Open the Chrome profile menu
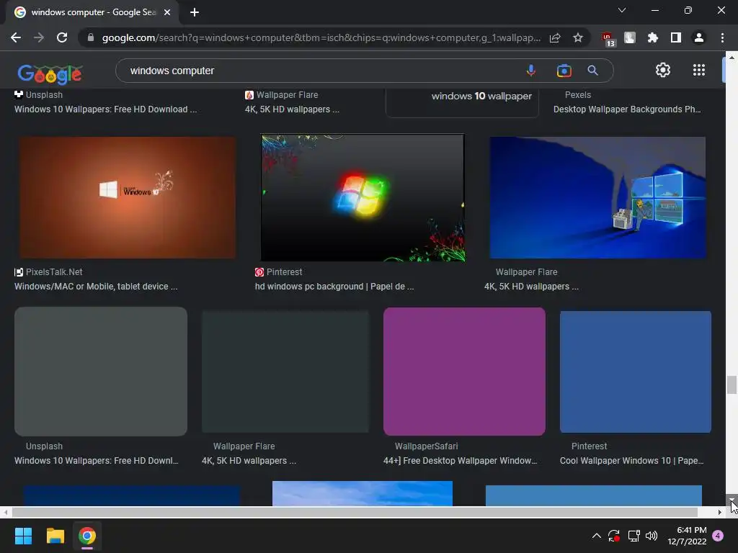Image resolution: width=738 pixels, height=553 pixels. [x=699, y=37]
